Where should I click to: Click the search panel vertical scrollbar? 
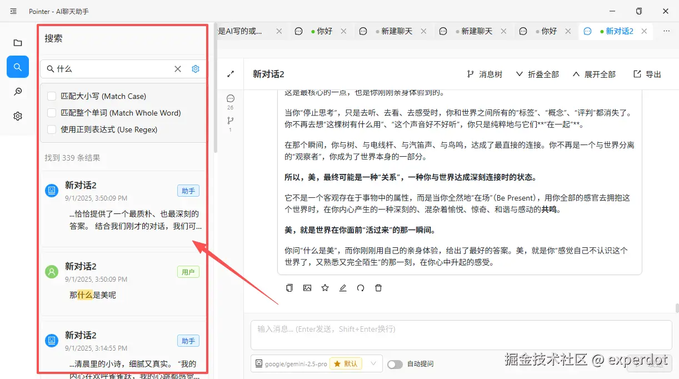tap(216, 89)
